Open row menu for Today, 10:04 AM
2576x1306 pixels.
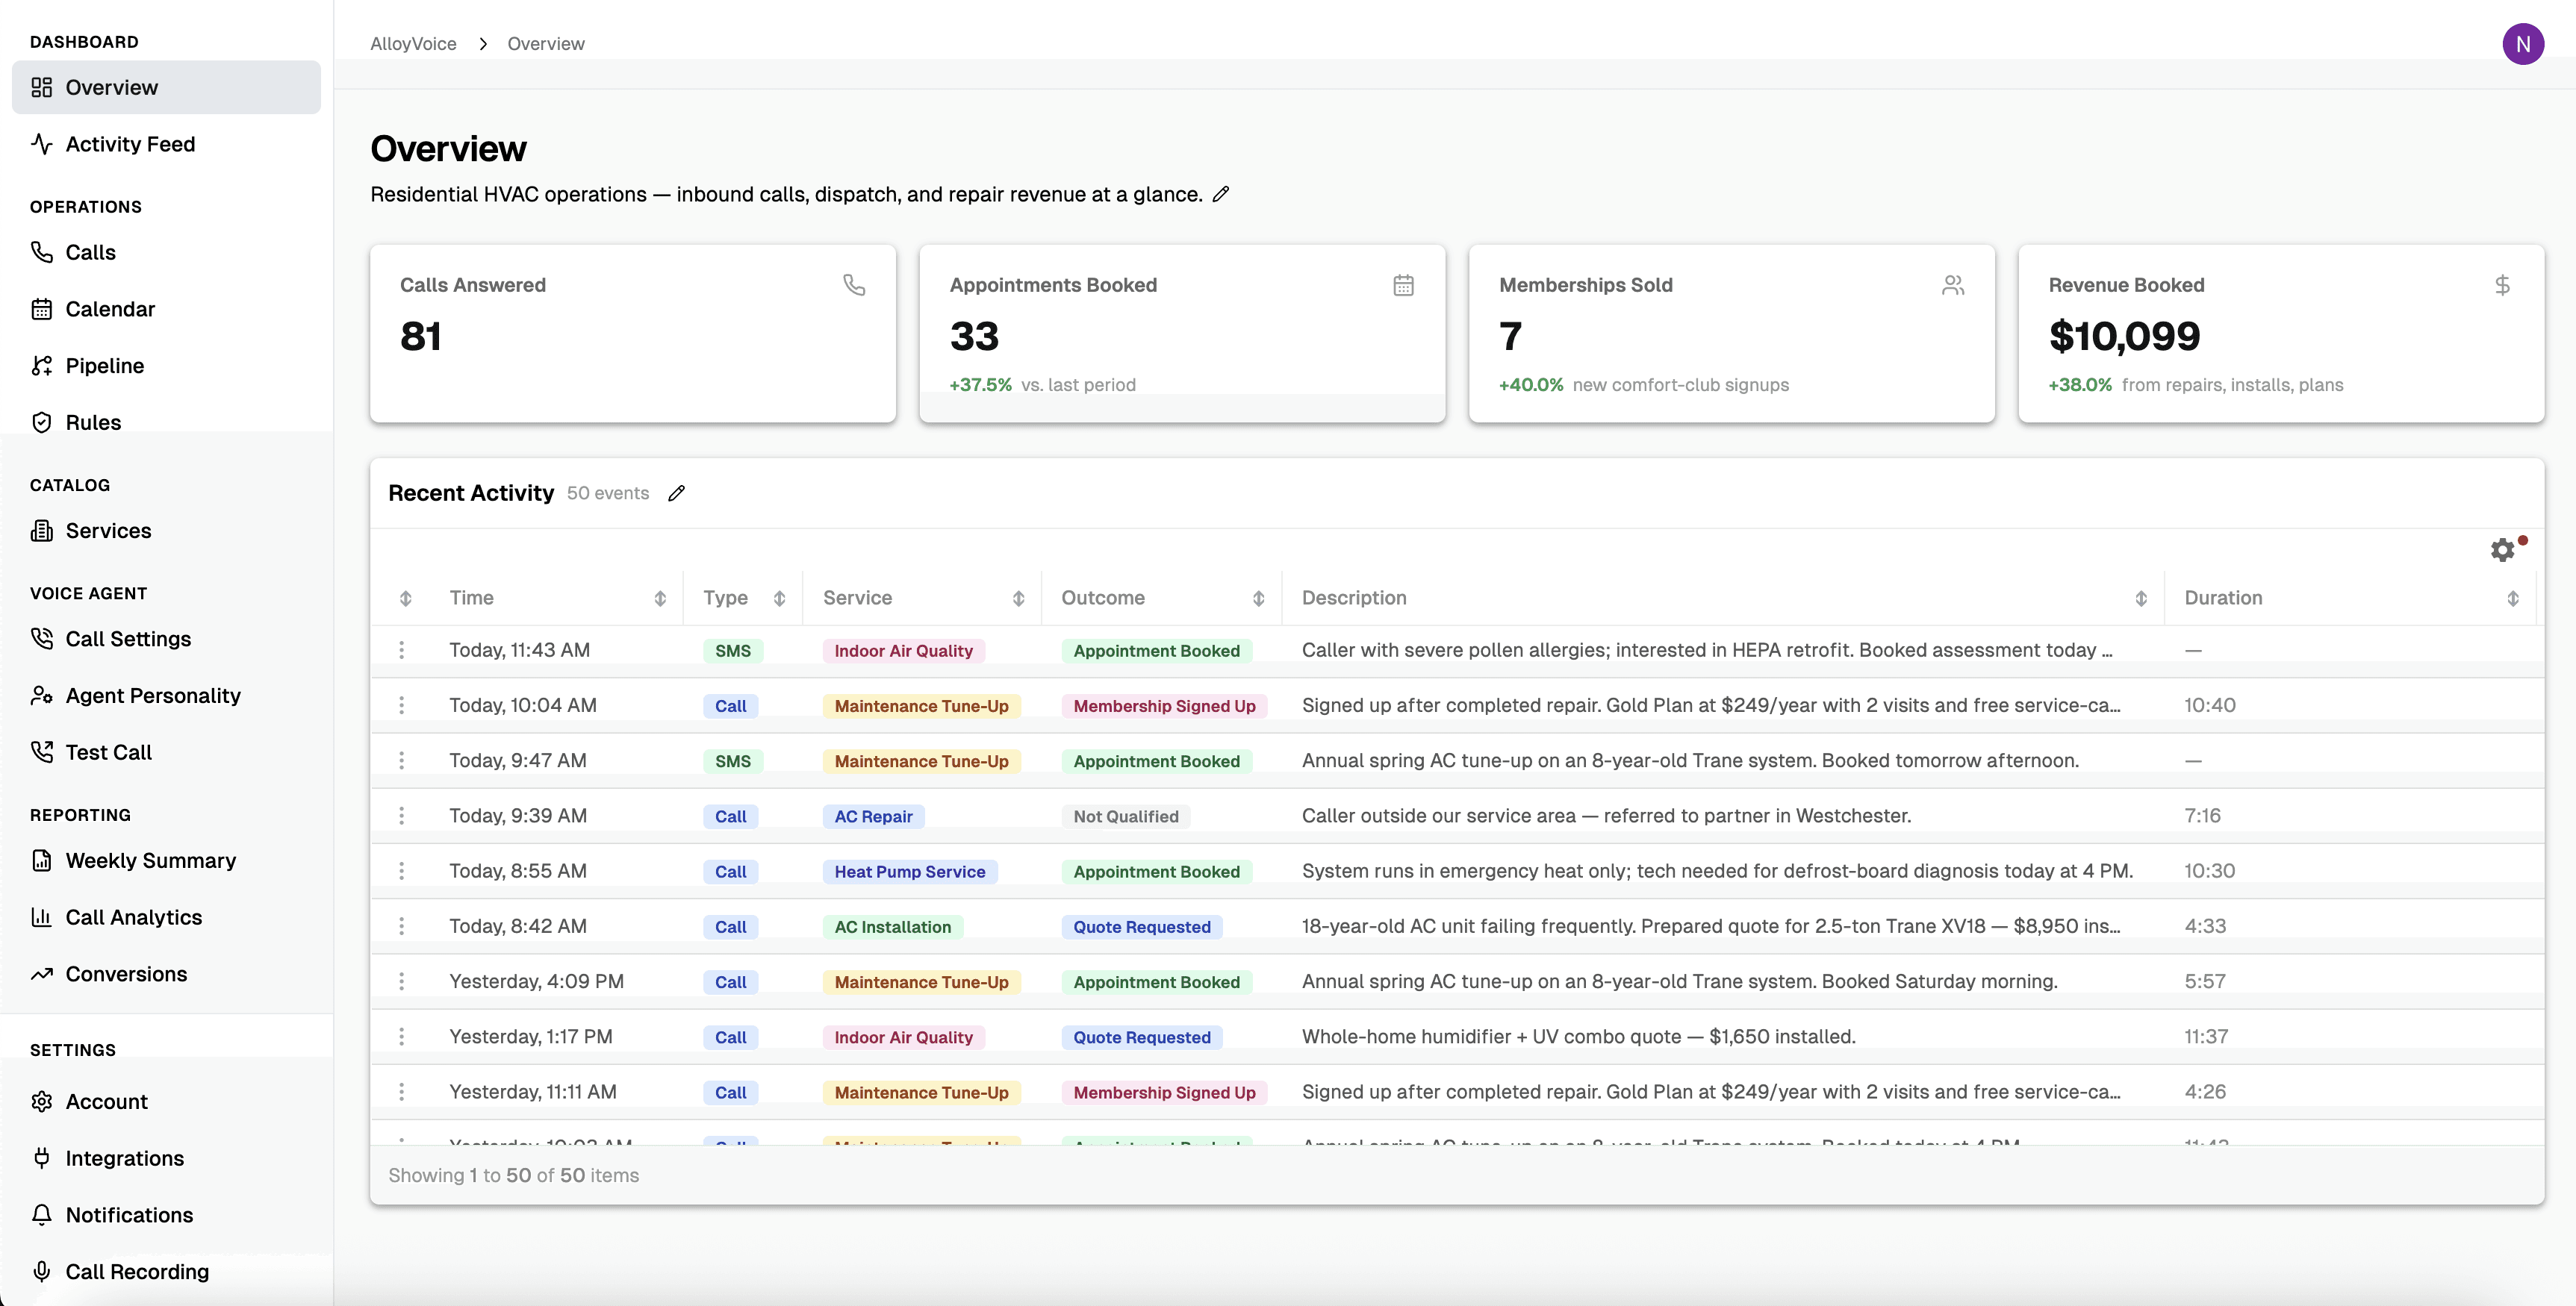point(402,704)
